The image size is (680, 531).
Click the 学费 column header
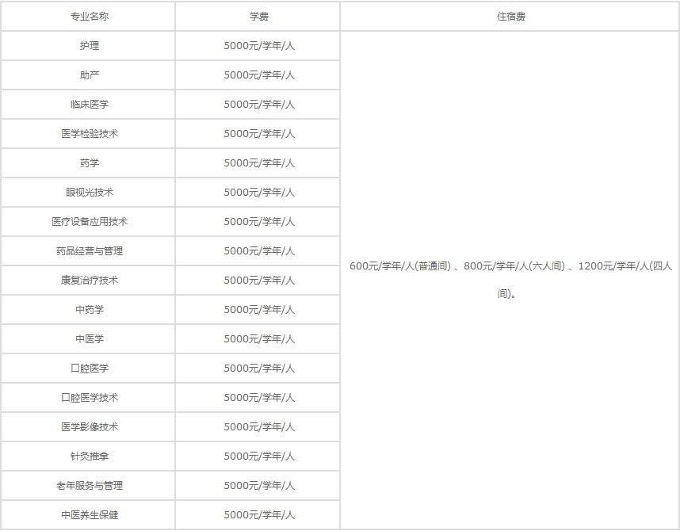tap(258, 16)
